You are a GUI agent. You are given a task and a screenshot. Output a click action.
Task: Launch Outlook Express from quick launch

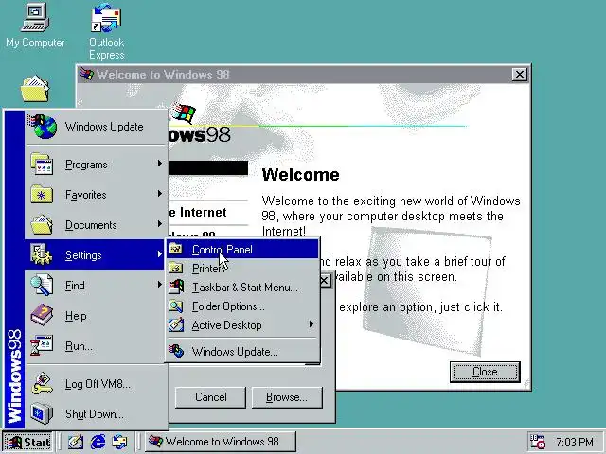click(x=119, y=442)
